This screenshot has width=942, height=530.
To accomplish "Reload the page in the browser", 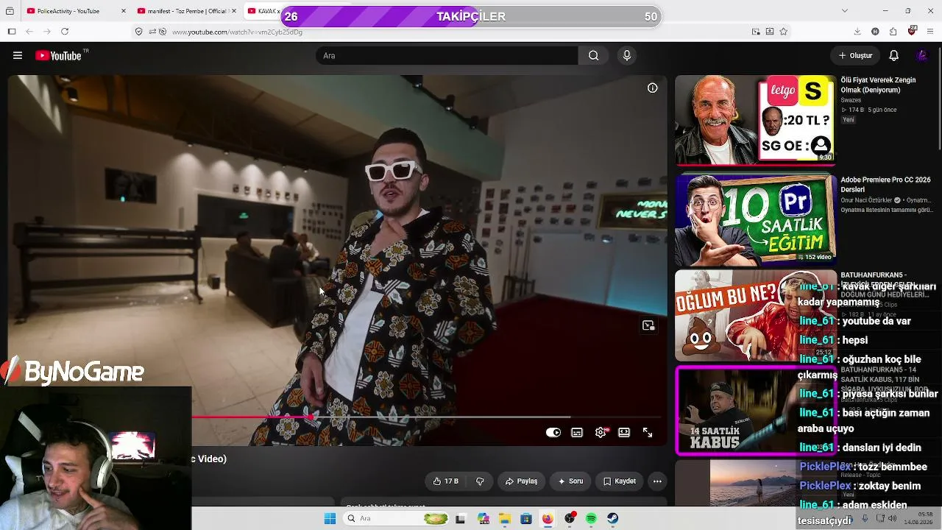I will pyautogui.click(x=65, y=32).
